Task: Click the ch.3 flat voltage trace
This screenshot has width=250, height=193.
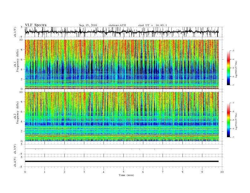Action: coord(122,149)
